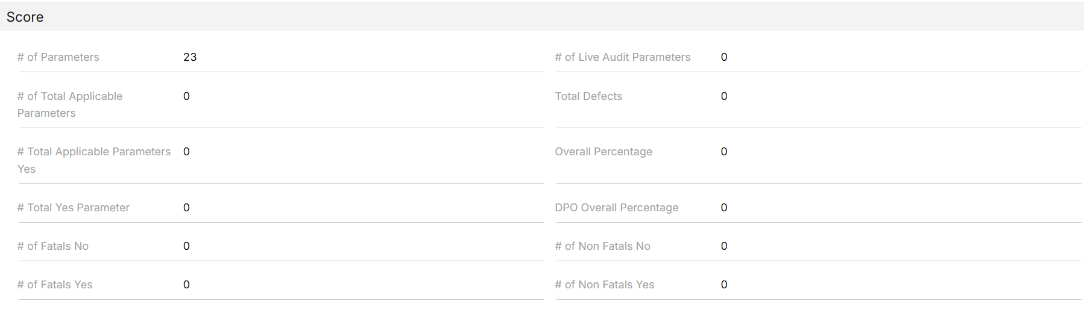Click the "Total Defects" label
Image resolution: width=1084 pixels, height=313 pixels.
pos(588,96)
